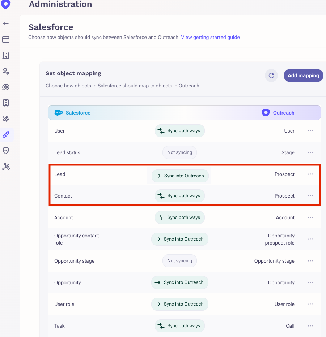
Task: Go back using the left arrow icon
Action: pos(6,23)
